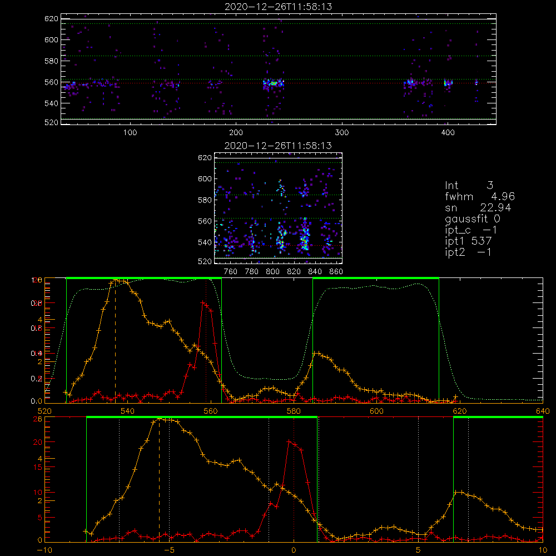Screen dimensions: 556x556
Task: Click the '780' x-axis label of the middle plot
Action: pyautogui.click(x=252, y=272)
